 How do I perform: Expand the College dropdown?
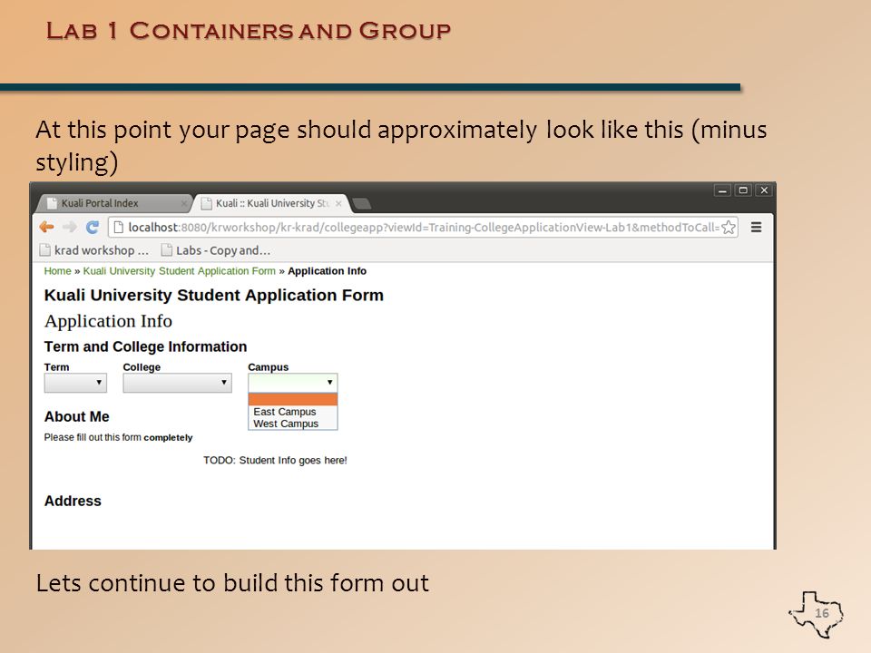click(177, 383)
